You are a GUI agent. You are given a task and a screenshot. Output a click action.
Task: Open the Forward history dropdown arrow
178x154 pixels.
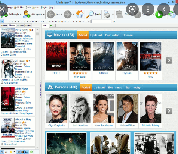pyautogui.click(x=74, y=14)
